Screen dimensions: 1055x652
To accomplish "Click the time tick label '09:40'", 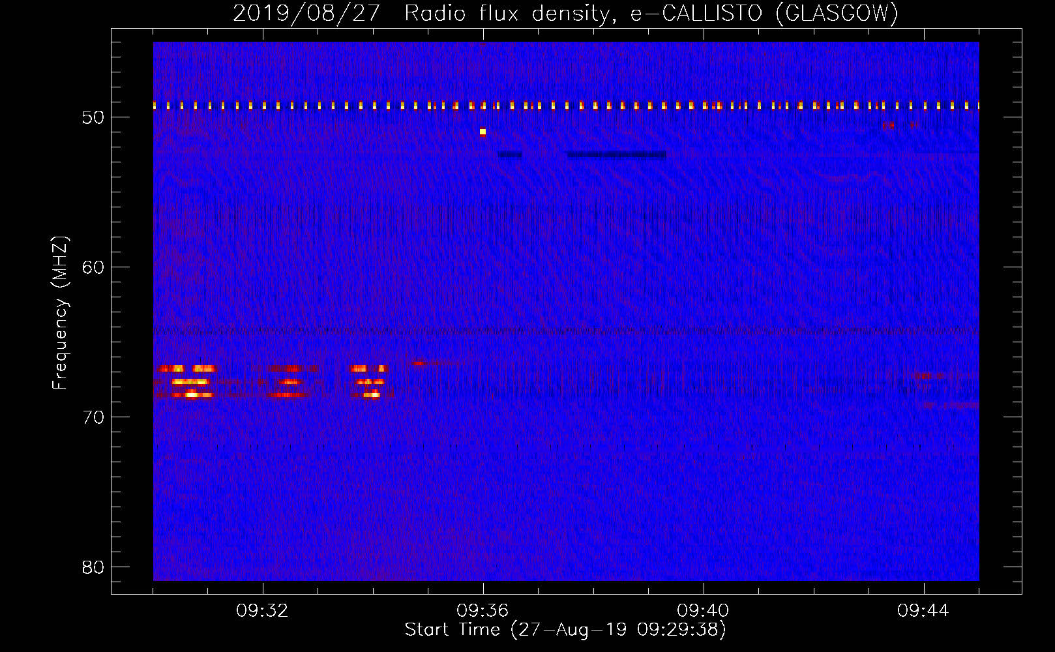I will (x=703, y=610).
